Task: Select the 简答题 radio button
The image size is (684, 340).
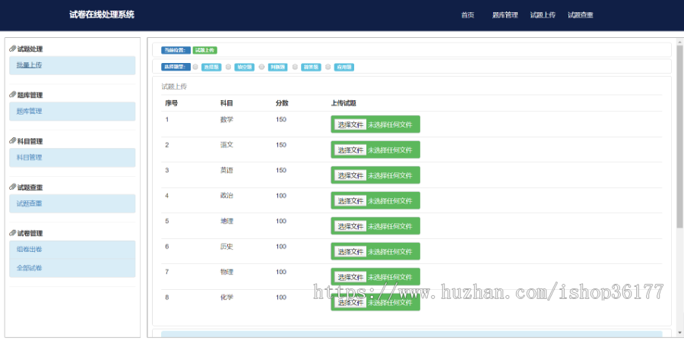Action: 295,67
